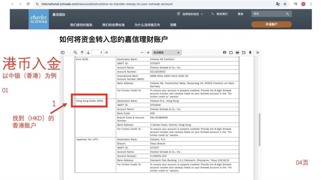Click the 嘉信国际 header text

tap(59, 15)
